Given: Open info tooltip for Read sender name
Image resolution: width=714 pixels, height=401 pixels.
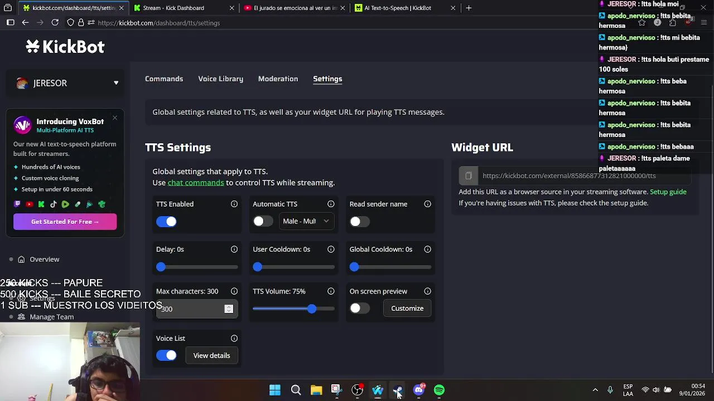Looking at the screenshot, I should coord(427,204).
